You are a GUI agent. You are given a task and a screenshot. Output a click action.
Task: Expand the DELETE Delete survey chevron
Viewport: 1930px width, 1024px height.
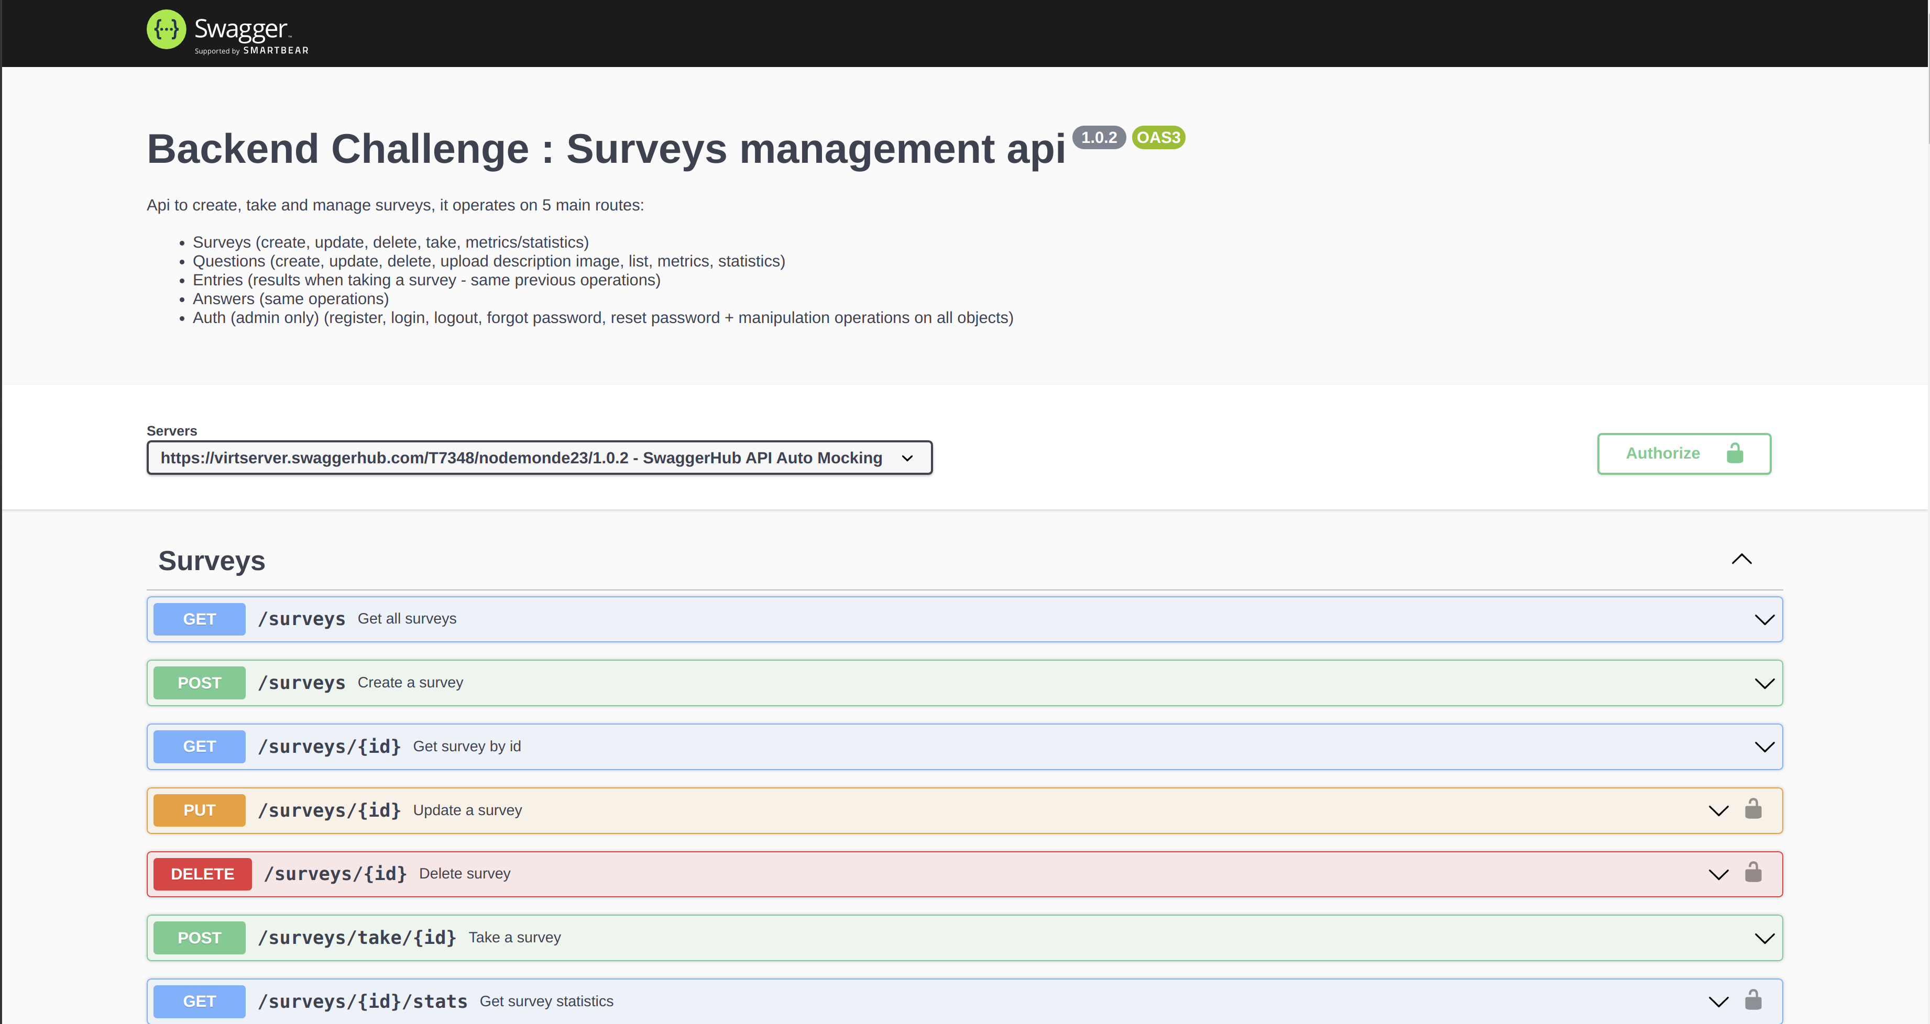tap(1718, 874)
